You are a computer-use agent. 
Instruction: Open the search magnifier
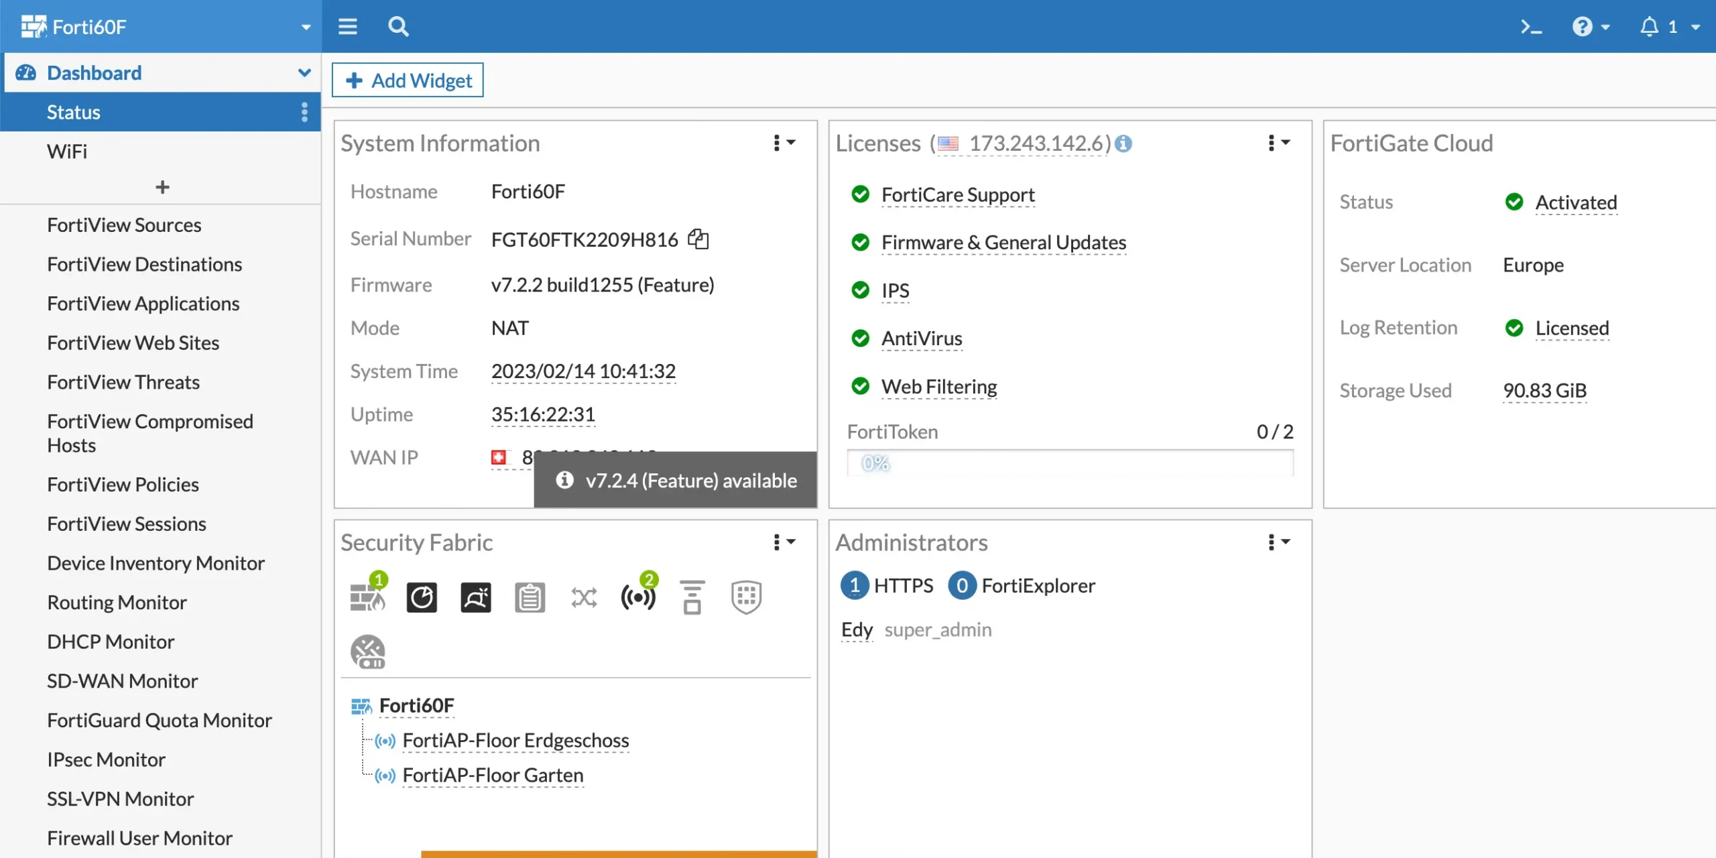click(x=398, y=27)
